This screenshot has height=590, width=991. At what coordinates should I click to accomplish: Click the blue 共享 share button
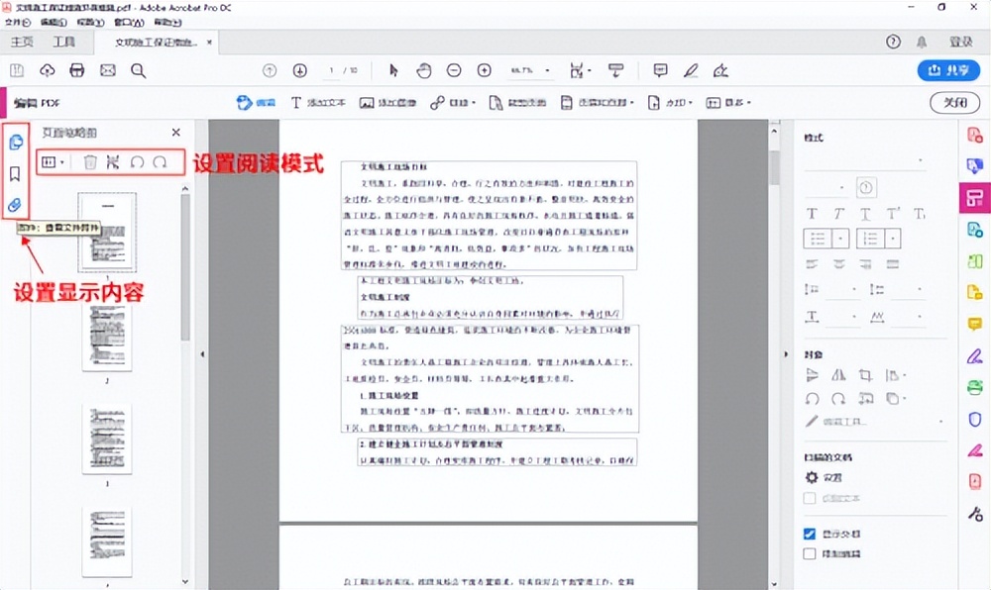coord(948,70)
